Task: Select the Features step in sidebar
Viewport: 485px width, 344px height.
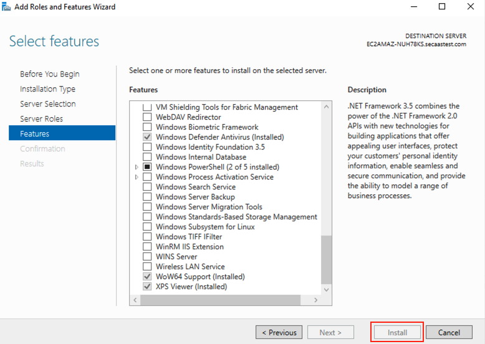Action: tap(62, 133)
